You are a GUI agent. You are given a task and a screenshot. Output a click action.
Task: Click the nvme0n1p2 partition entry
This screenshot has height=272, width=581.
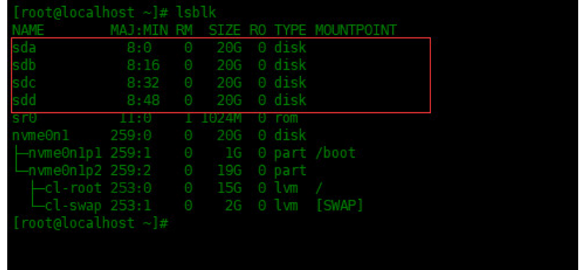pyautogui.click(x=65, y=170)
